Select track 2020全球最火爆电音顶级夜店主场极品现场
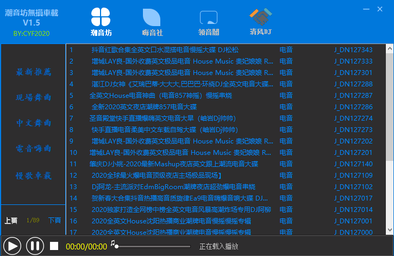Image resolution: width=394 pixels, height=256 pixels. pyautogui.click(x=157, y=176)
